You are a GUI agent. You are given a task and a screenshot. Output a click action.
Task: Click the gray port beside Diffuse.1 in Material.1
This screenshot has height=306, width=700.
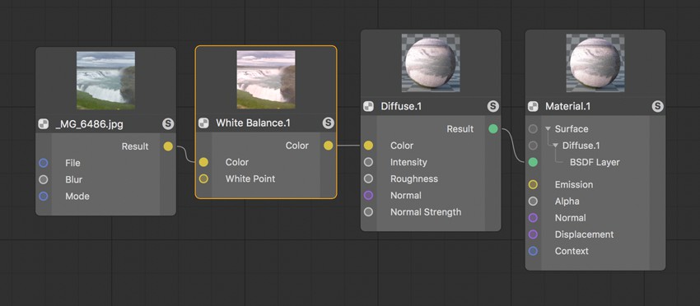[x=533, y=146]
